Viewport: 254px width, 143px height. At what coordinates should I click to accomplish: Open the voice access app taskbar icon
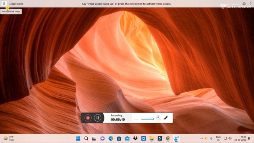(176, 139)
